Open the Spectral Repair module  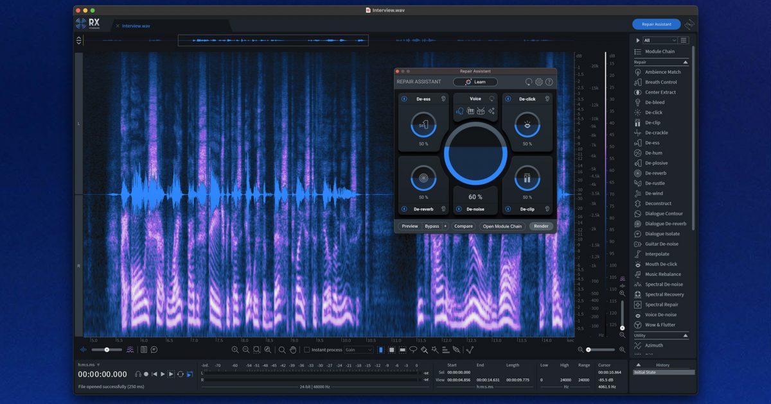click(x=661, y=305)
